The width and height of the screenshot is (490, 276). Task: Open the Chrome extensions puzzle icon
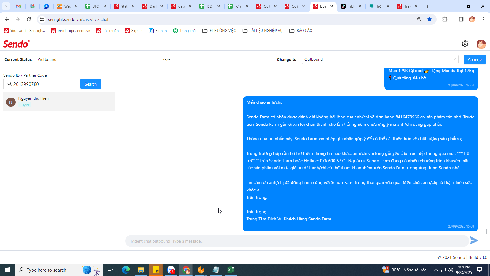click(445, 19)
